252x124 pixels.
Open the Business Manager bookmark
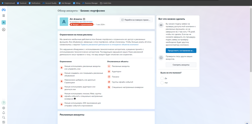pyautogui.click(x=90, y=3)
